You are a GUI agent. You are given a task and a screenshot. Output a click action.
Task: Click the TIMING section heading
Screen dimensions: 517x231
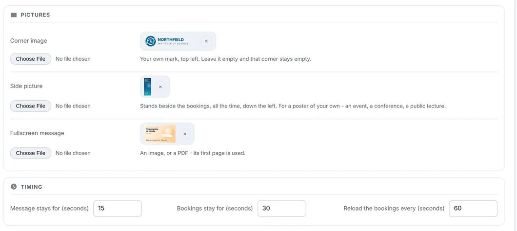32,187
